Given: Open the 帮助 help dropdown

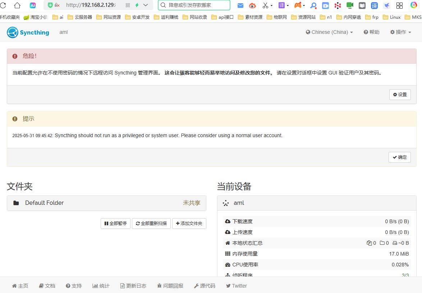Looking at the screenshot, I should tap(371, 32).
